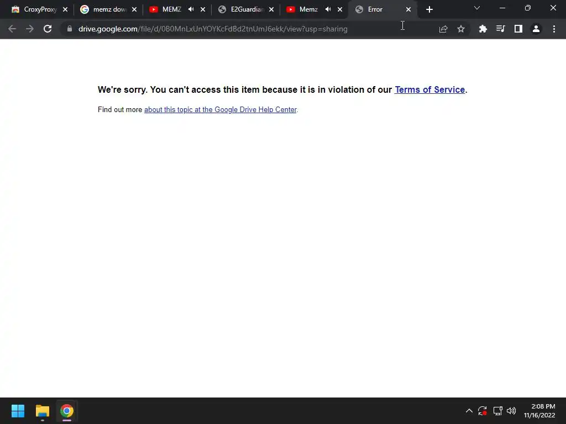Viewport: 566px width, 424px height.
Task: Mute audio on the MEMZ tab
Action: (x=191, y=9)
